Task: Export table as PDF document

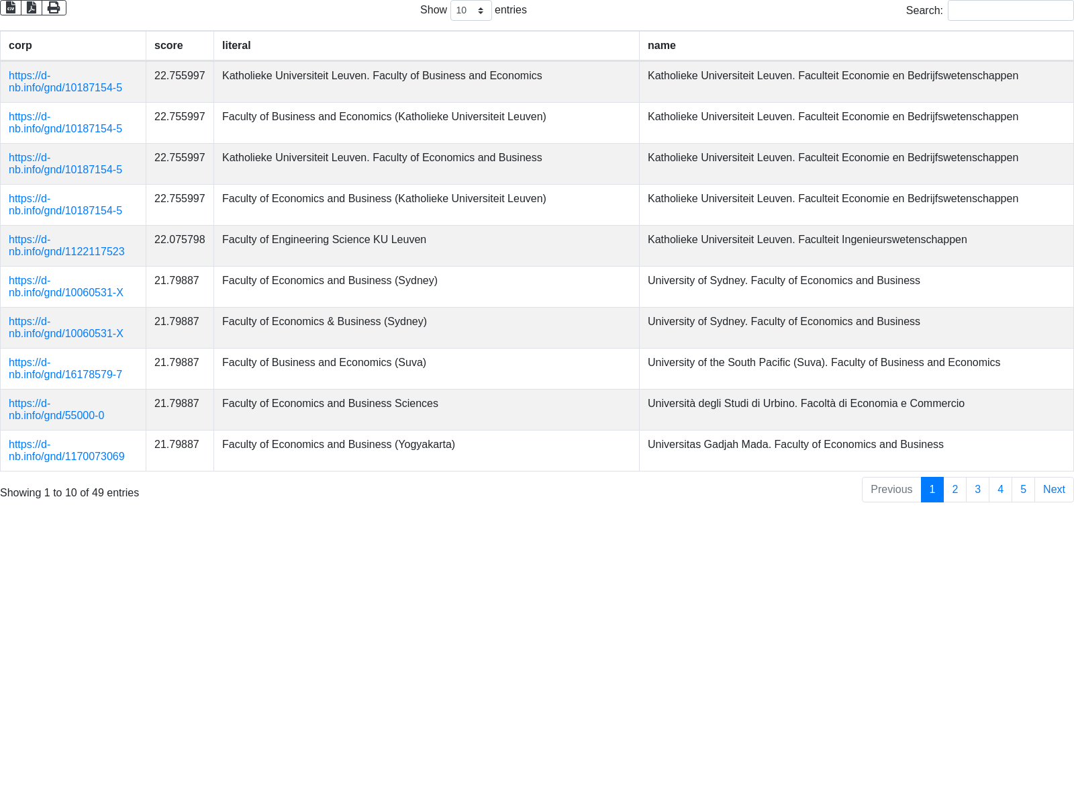Action: click(32, 7)
